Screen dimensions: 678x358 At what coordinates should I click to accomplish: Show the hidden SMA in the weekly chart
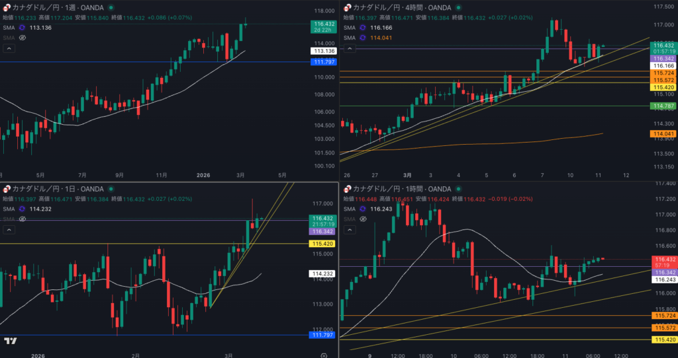(22, 38)
